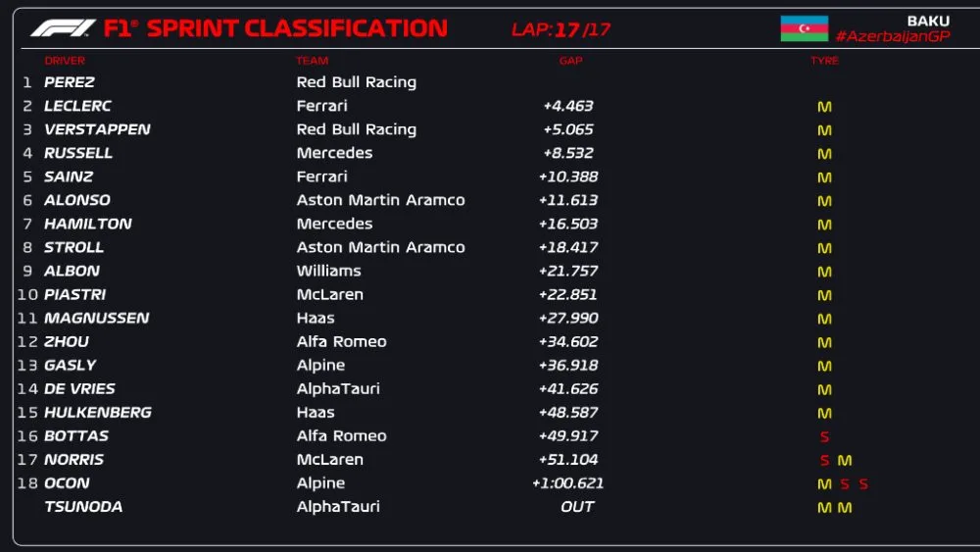Click the TYRE column header
The width and height of the screenshot is (980, 552).
824,61
